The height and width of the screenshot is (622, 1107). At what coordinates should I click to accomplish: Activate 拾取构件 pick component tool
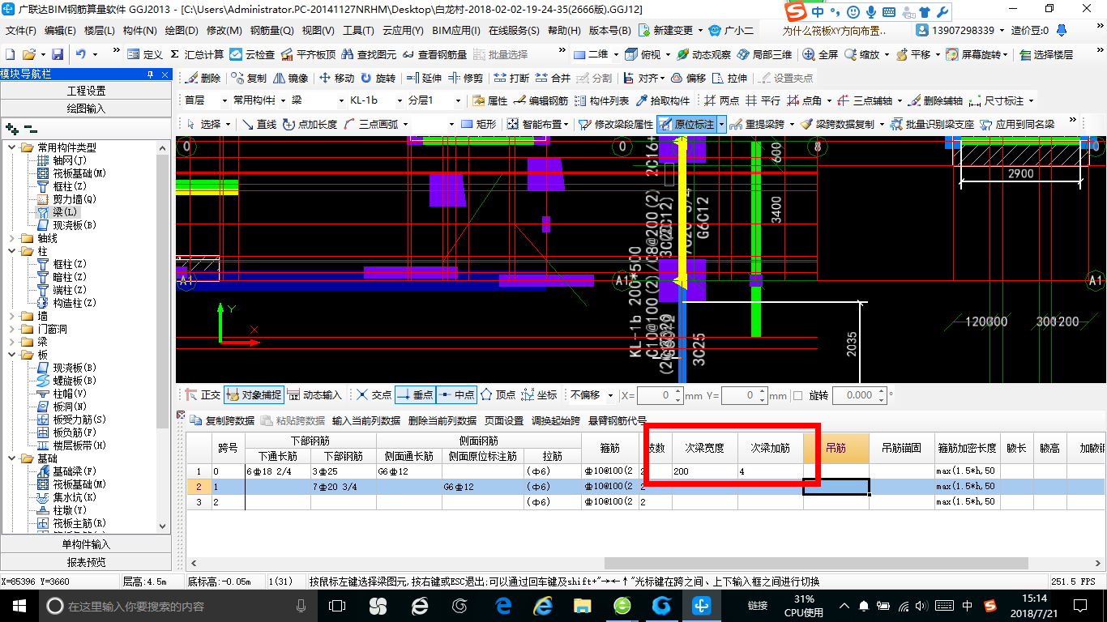663,100
